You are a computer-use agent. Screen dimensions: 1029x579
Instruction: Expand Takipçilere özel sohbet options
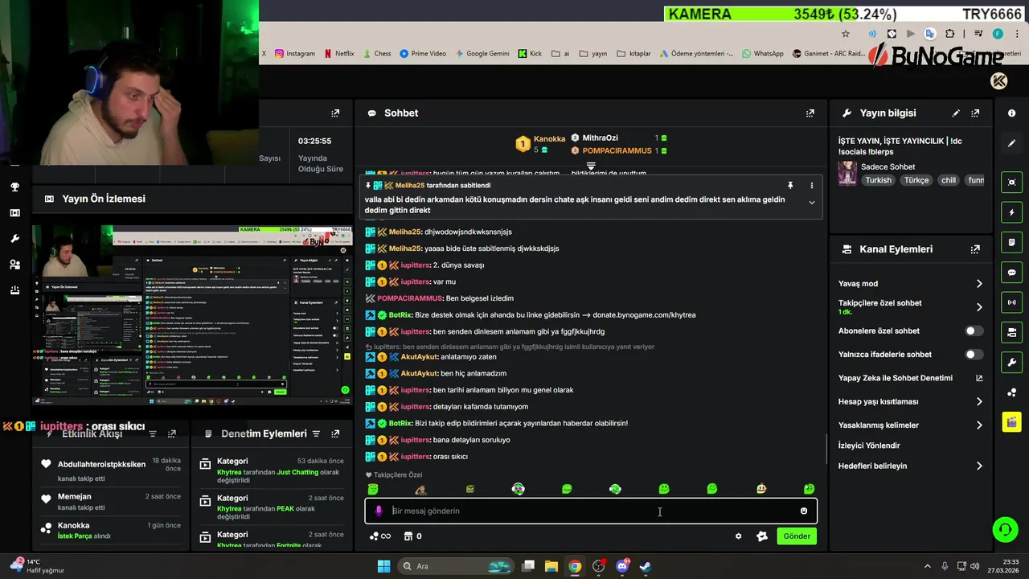point(979,307)
